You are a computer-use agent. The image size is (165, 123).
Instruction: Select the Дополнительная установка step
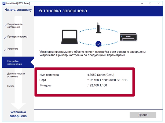click(x=16, y=75)
